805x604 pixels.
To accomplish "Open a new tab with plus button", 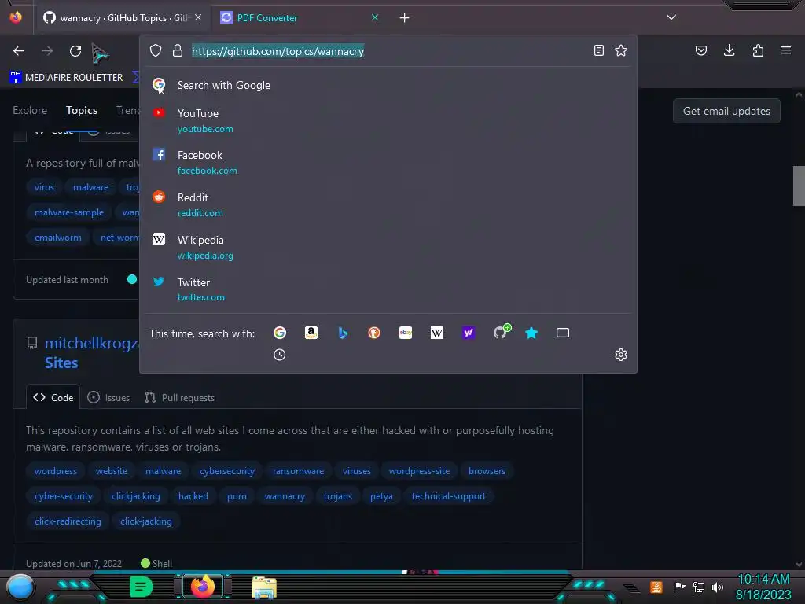I will point(405,18).
